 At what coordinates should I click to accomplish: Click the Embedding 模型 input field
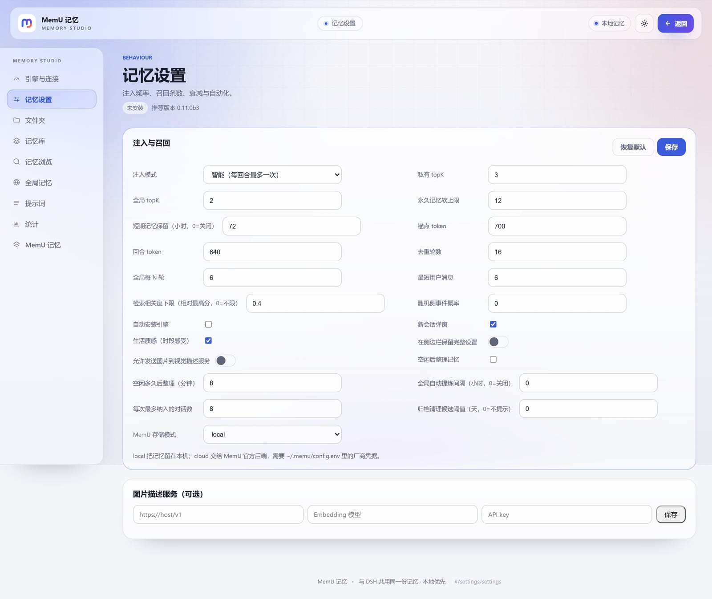(x=392, y=514)
